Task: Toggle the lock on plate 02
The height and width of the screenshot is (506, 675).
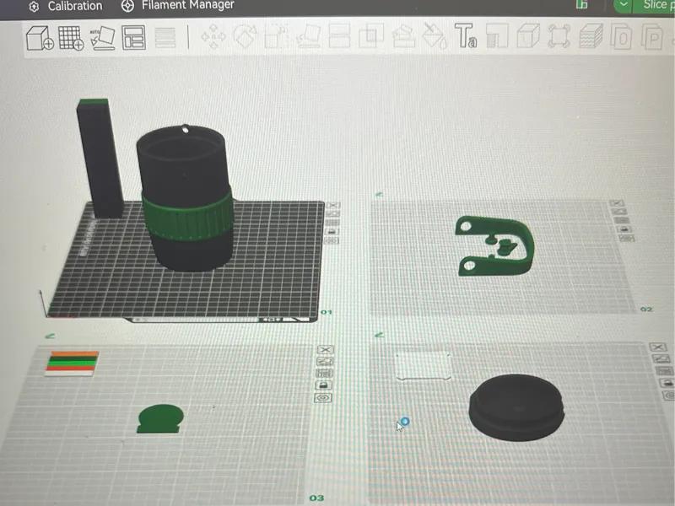Action: [x=624, y=229]
